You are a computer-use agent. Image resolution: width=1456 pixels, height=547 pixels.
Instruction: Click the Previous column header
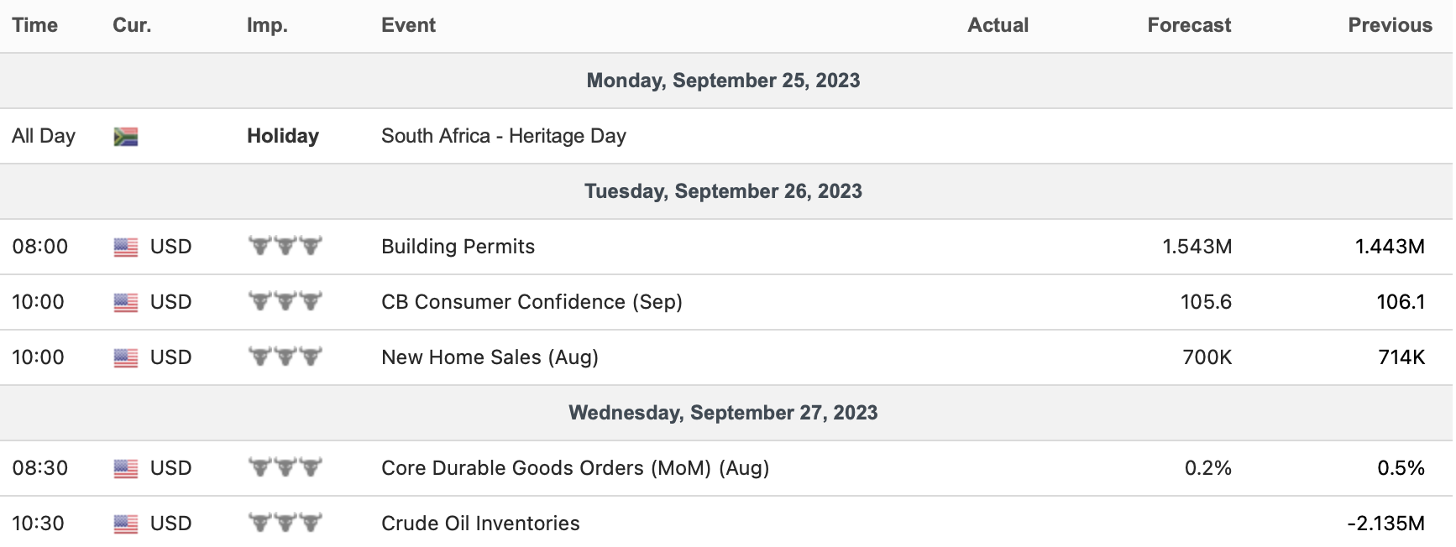click(1390, 25)
